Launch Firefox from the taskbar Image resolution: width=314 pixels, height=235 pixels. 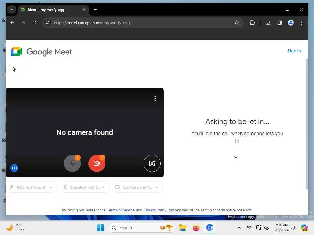coord(196,228)
